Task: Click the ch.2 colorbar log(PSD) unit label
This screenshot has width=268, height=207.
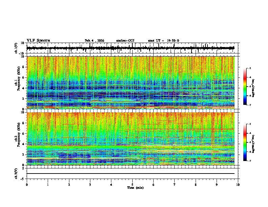Action: (x=253, y=144)
